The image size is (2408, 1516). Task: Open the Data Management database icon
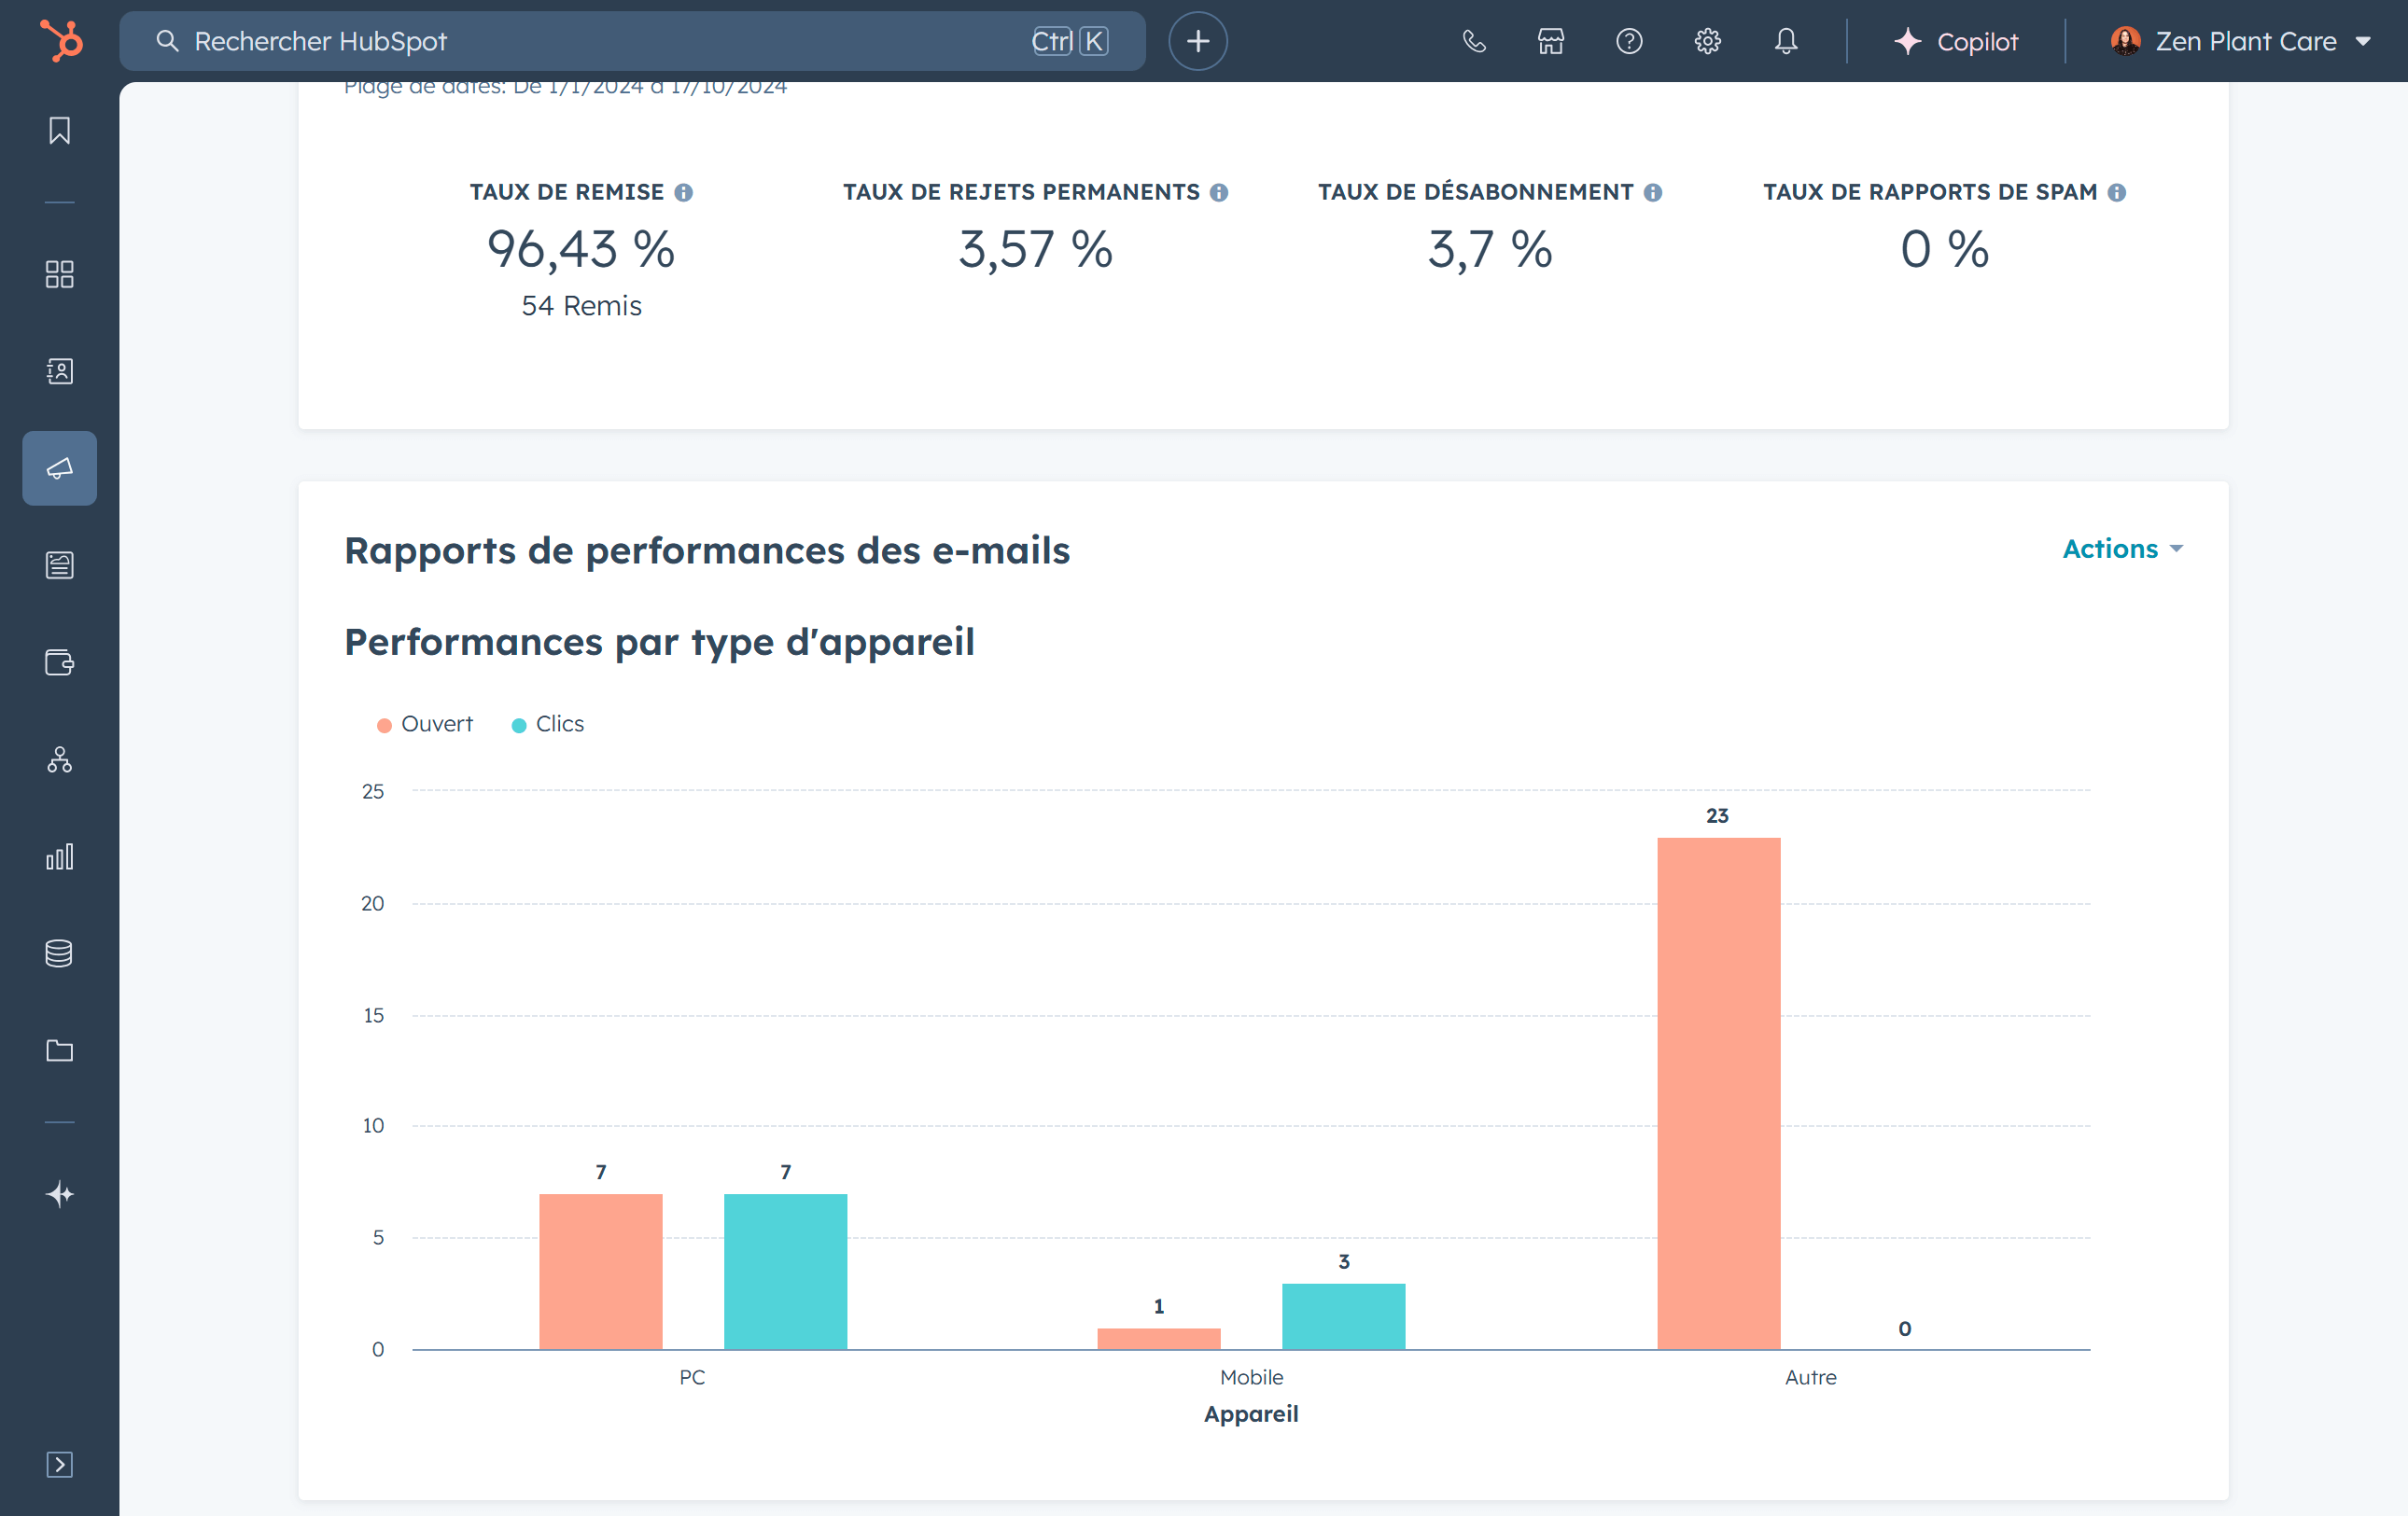click(x=59, y=953)
